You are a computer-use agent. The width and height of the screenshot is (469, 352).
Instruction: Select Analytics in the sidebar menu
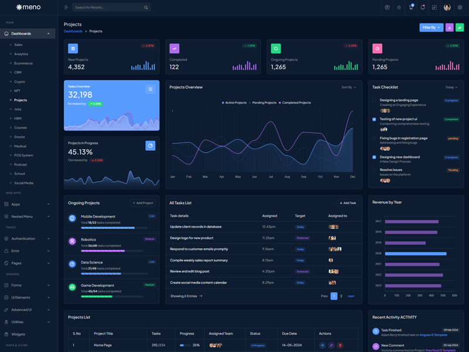click(21, 54)
